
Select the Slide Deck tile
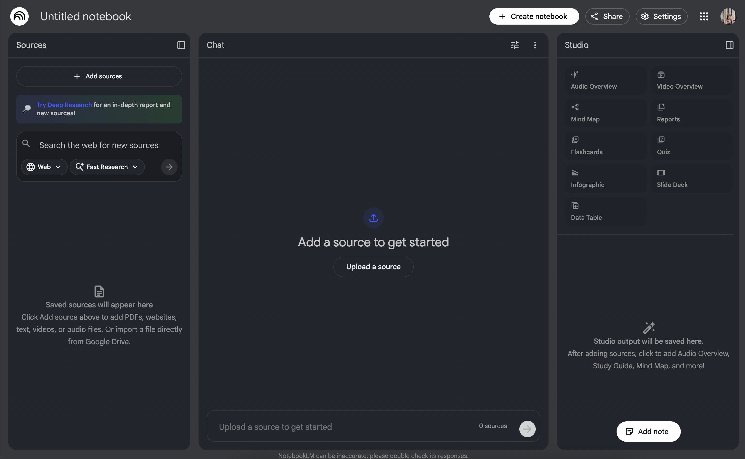coord(691,179)
